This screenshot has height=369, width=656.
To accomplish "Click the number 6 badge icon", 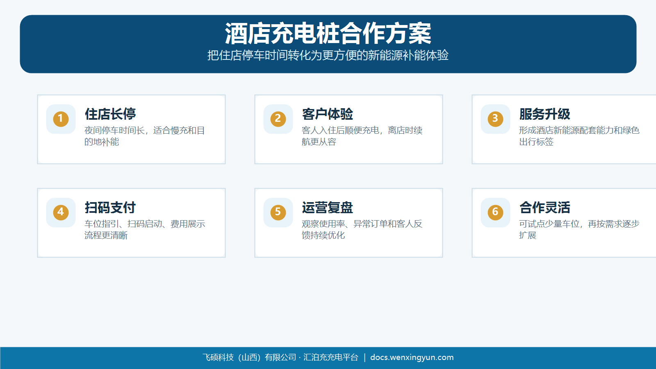I will (495, 212).
